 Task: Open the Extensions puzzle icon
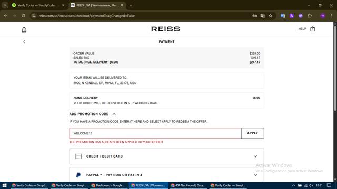310,16
